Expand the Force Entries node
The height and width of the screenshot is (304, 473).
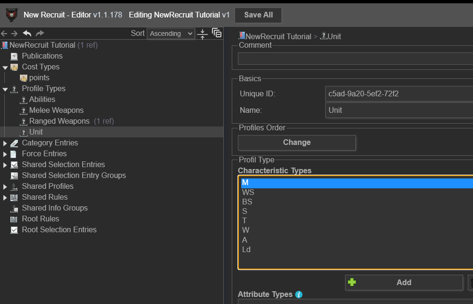point(5,154)
